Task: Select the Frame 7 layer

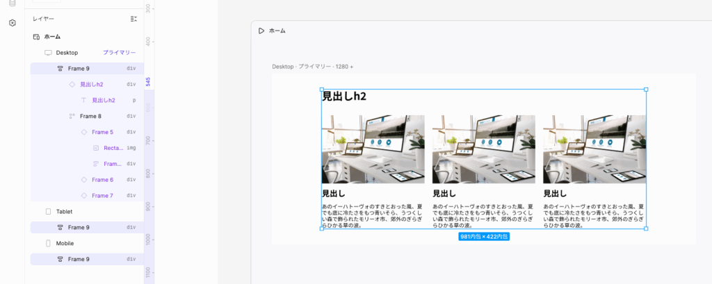Action: (x=102, y=196)
